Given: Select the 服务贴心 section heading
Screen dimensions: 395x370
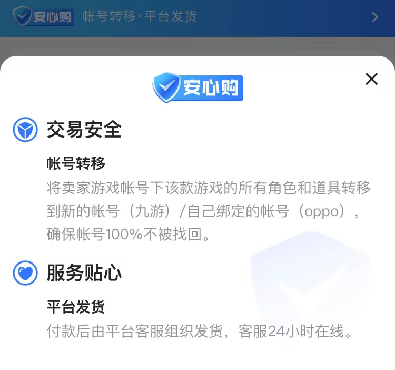Looking at the screenshot, I should (x=84, y=273).
